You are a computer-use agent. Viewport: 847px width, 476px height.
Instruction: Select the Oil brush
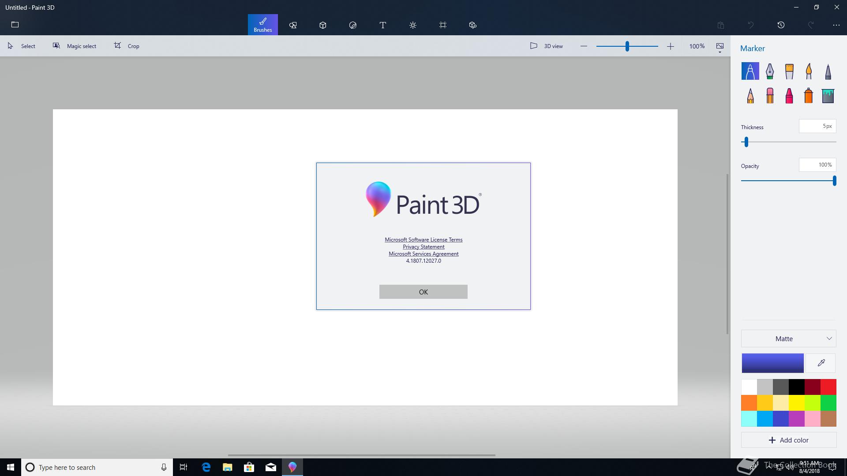coord(789,71)
